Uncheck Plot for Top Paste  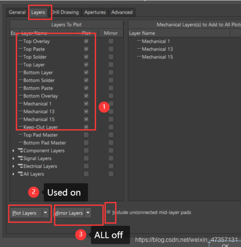tap(86, 49)
